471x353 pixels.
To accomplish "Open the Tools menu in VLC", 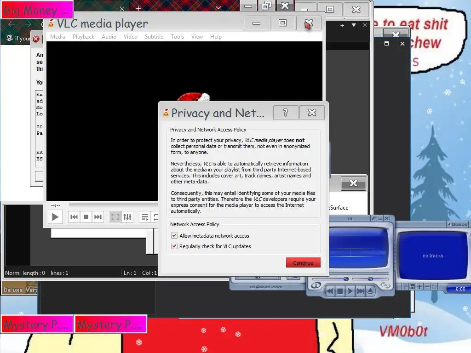I will pos(177,37).
